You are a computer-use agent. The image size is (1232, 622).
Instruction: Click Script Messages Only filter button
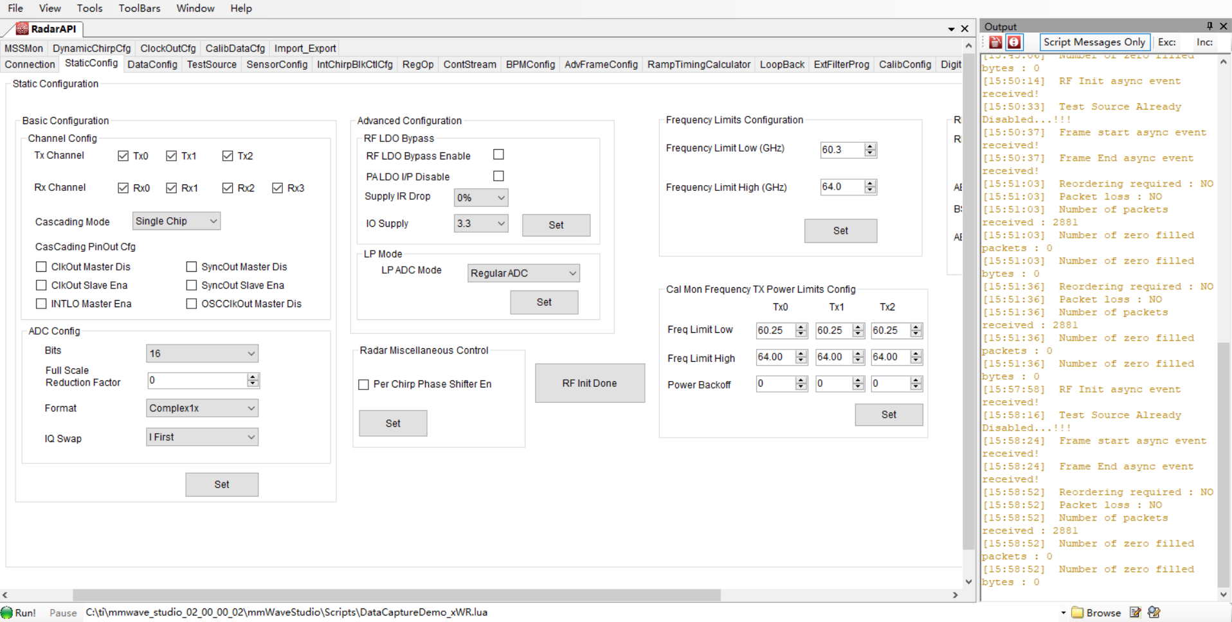[x=1094, y=42]
